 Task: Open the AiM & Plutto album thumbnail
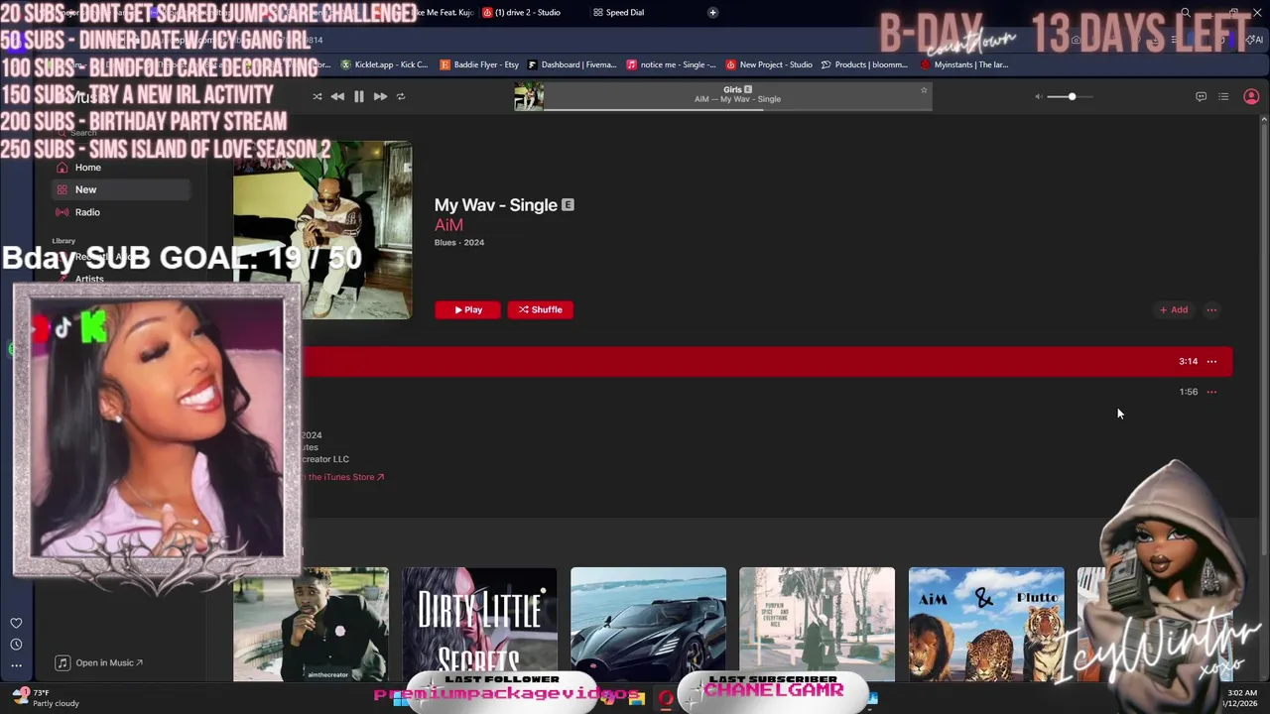pos(986,625)
